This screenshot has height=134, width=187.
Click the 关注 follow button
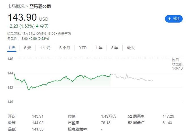pyautogui.click(x=174, y=19)
